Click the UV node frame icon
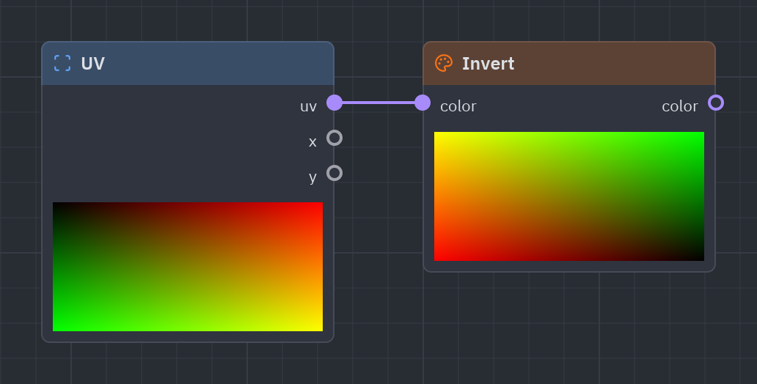 62,63
